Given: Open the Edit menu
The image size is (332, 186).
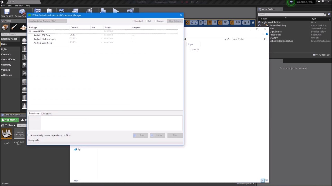Looking at the screenshot, I should (x=10, y=5).
